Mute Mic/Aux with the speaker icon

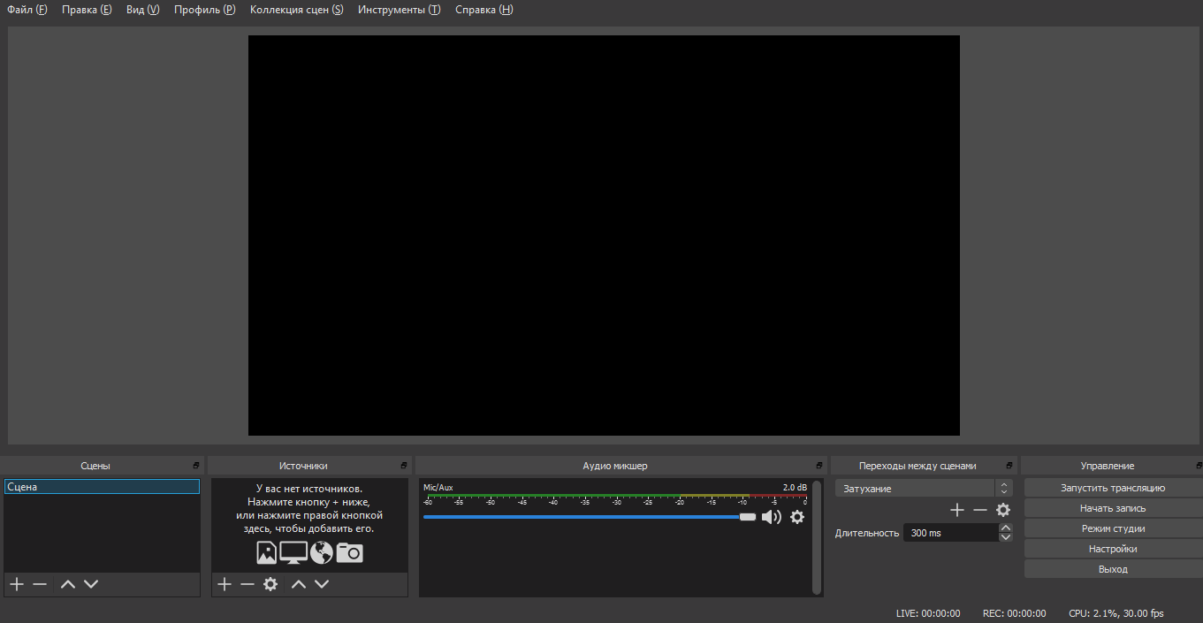[x=771, y=517]
